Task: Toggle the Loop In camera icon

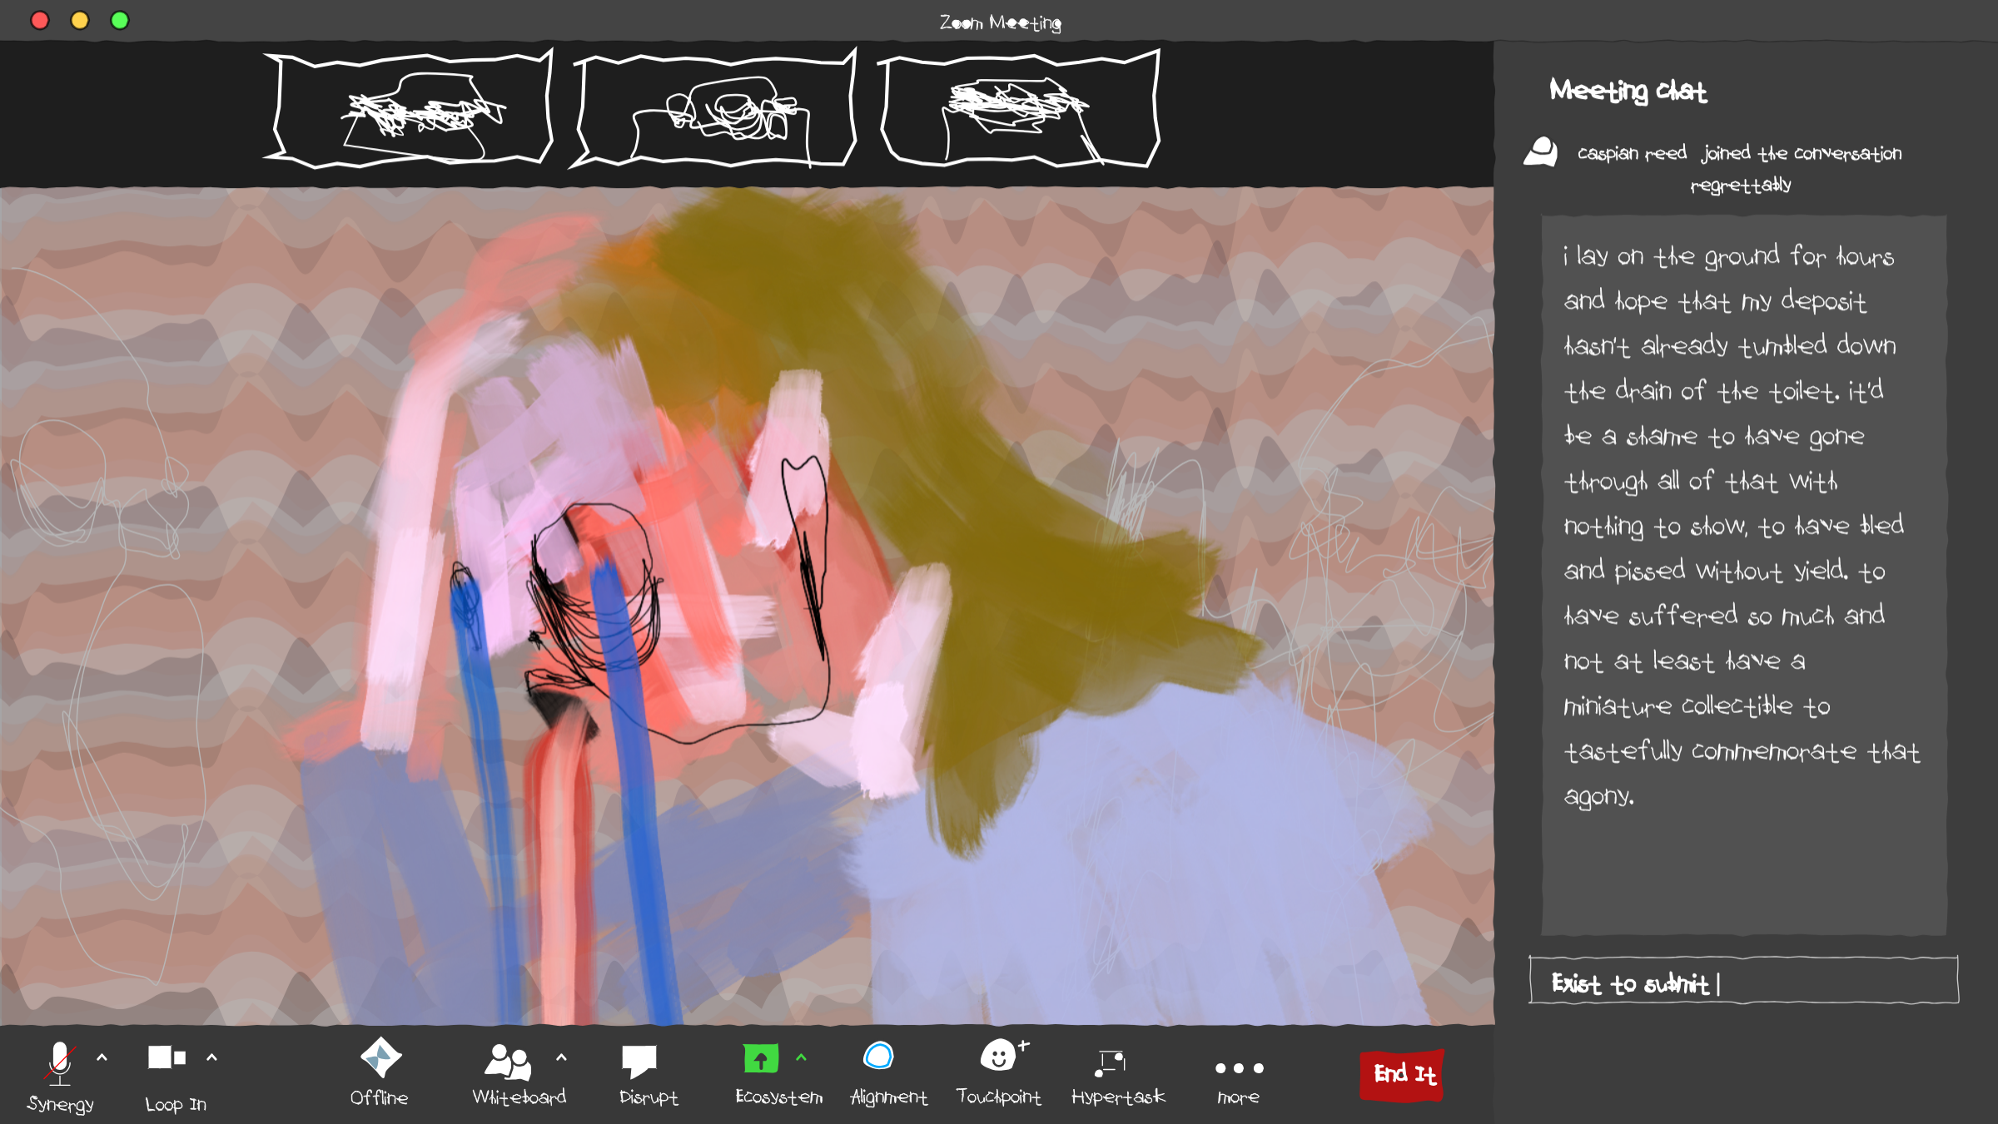Action: [166, 1057]
